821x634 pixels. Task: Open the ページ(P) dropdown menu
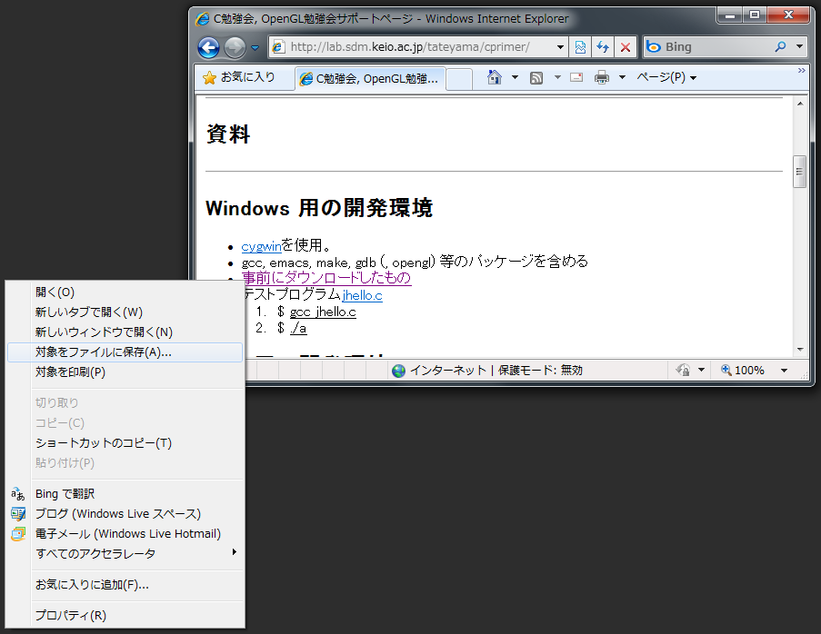click(x=666, y=78)
